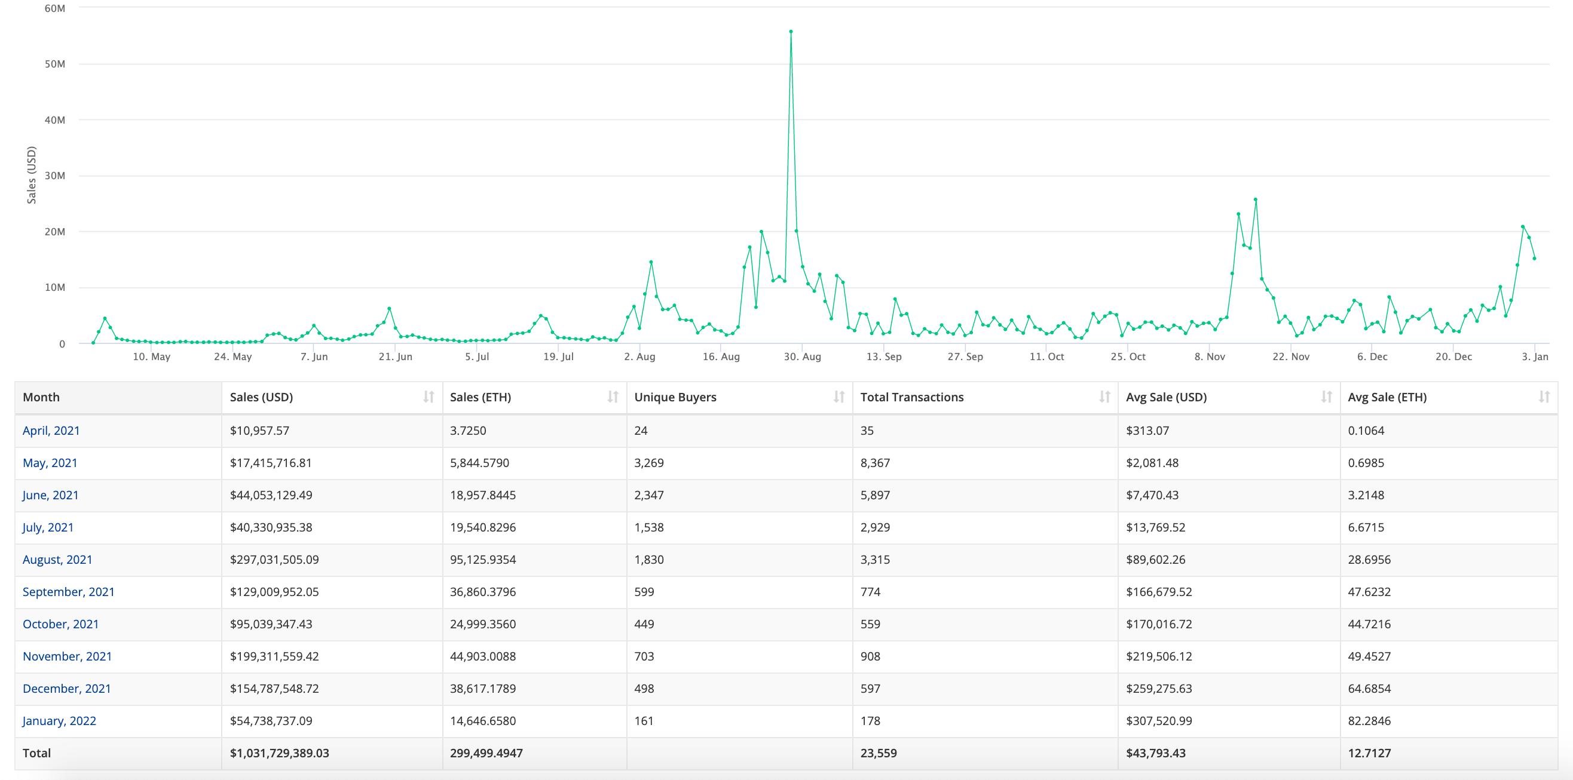This screenshot has height=780, width=1573.
Task: Open the December, 2021 month link
Action: click(x=66, y=689)
